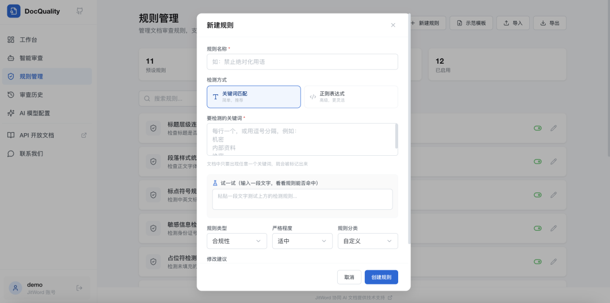Click the 要检测的关键词 textarea
Screen dimensions: 610x303
coord(302,139)
